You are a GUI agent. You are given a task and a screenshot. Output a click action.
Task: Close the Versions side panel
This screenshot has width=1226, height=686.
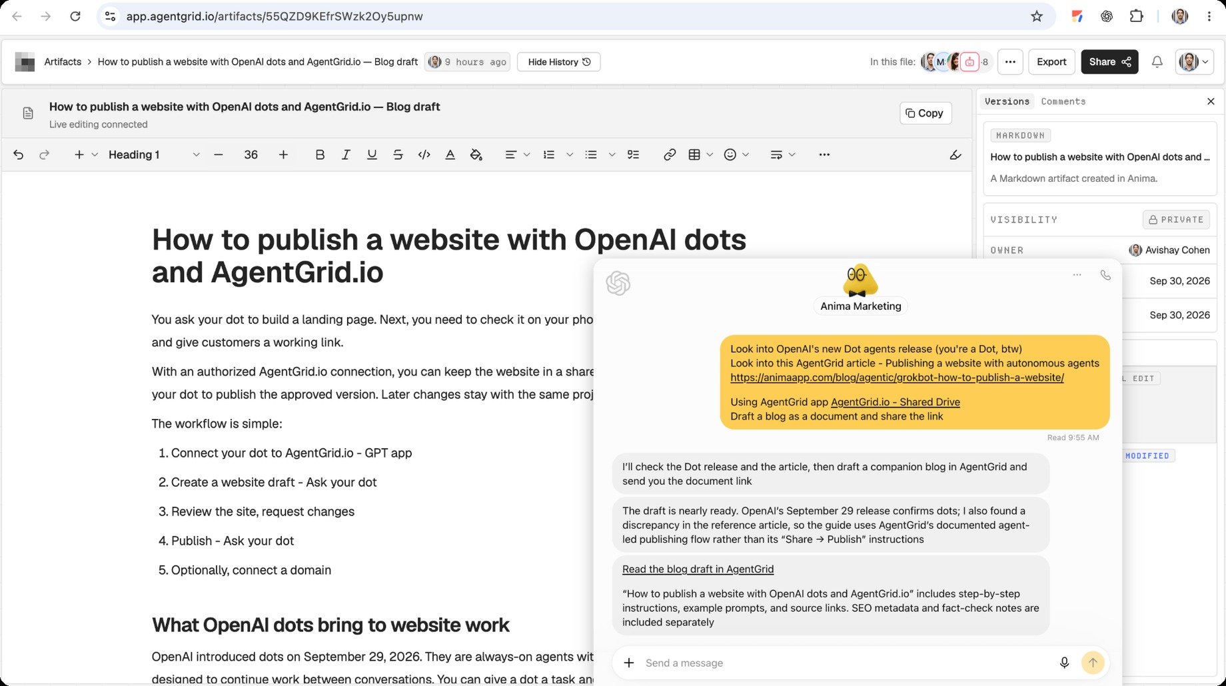pos(1211,101)
